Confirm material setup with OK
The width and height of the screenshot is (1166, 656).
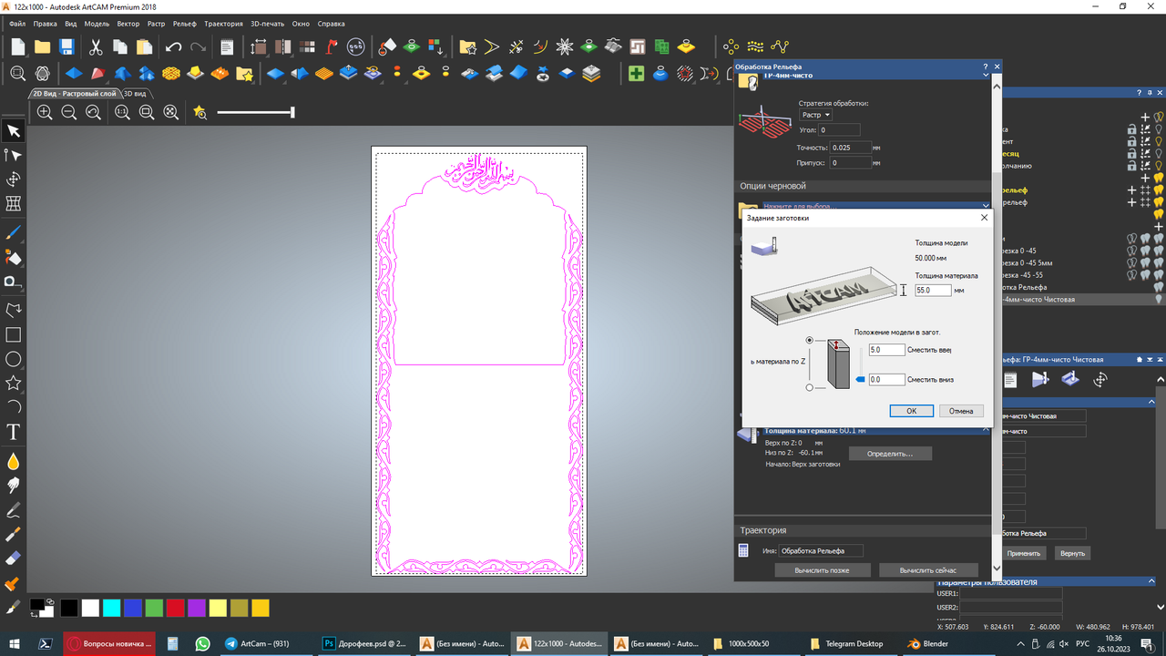[x=911, y=411]
